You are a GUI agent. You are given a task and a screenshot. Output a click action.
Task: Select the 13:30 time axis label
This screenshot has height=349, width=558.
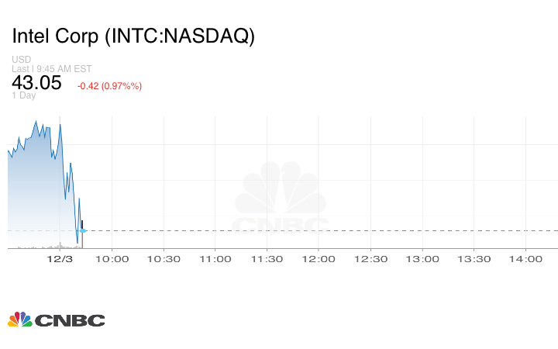coord(474,259)
